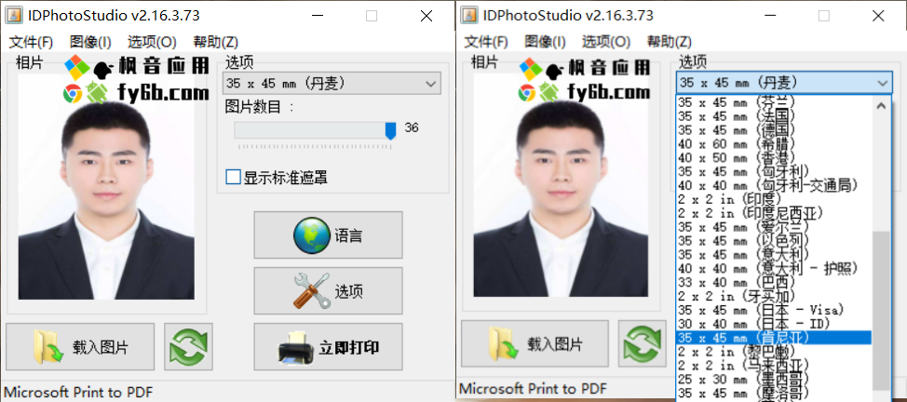
Task: Click the printer 立即打印 button in left window
Action: tap(328, 347)
